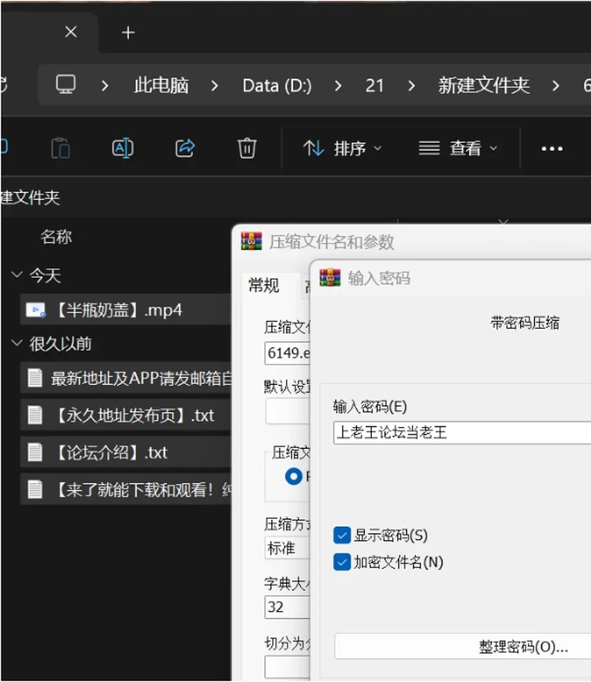The image size is (591, 682).
Task: Click the Rename icon in Explorer toolbar
Action: (123, 148)
